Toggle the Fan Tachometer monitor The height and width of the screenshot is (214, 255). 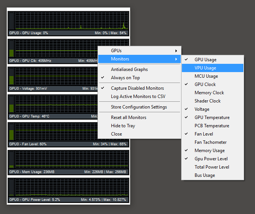(210, 142)
